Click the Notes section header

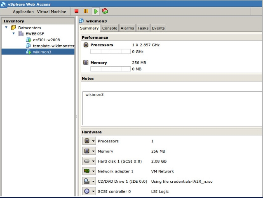point(171,78)
